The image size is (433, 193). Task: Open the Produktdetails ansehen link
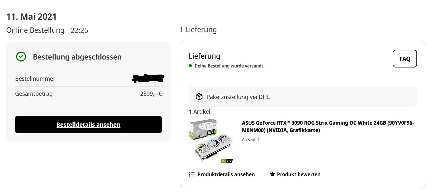point(226,174)
